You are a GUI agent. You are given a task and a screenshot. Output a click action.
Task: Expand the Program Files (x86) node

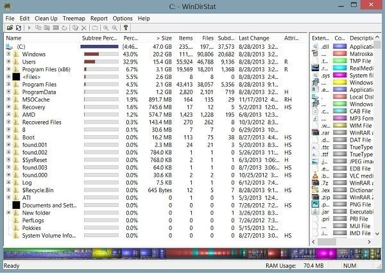coord(9,69)
